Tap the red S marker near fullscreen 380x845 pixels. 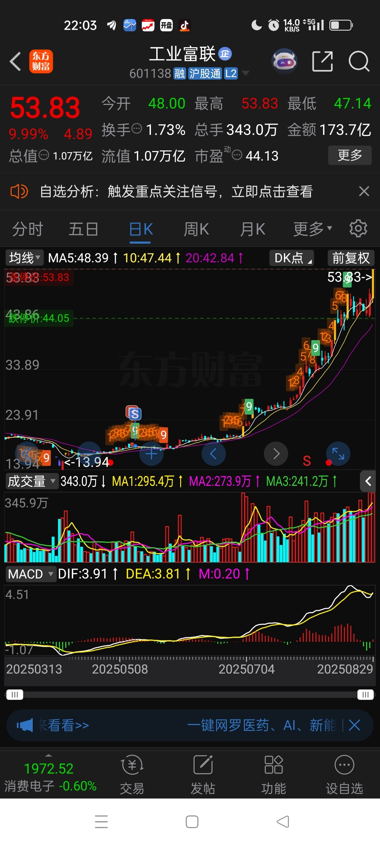[307, 461]
